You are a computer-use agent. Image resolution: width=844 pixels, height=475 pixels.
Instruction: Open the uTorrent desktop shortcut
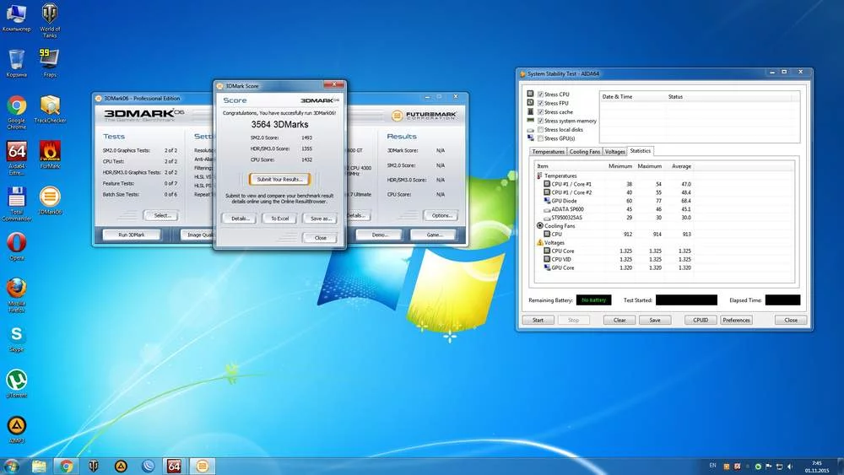click(x=16, y=381)
